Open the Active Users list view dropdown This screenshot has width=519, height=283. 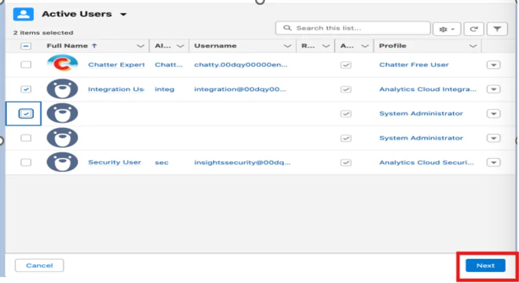coord(123,14)
